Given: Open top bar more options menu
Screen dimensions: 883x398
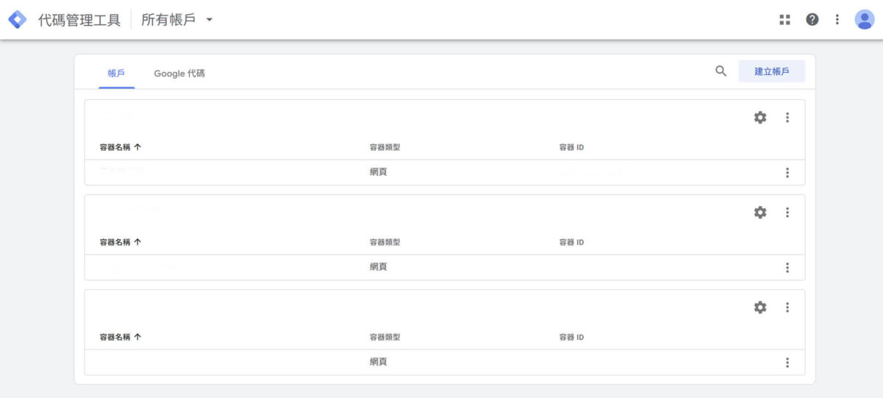Looking at the screenshot, I should [837, 20].
